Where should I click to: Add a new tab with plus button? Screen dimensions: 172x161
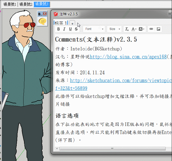click(72, 23)
